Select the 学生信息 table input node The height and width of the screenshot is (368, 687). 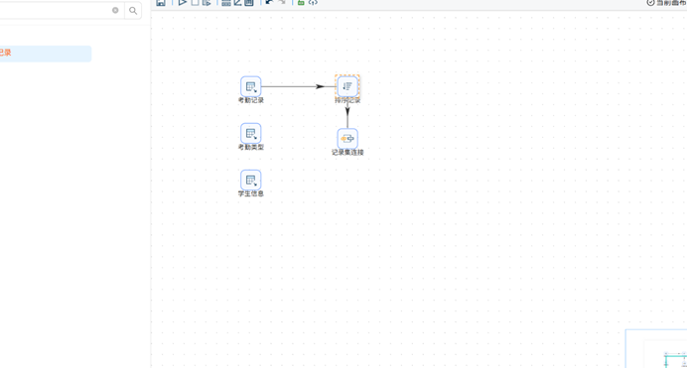tap(250, 181)
